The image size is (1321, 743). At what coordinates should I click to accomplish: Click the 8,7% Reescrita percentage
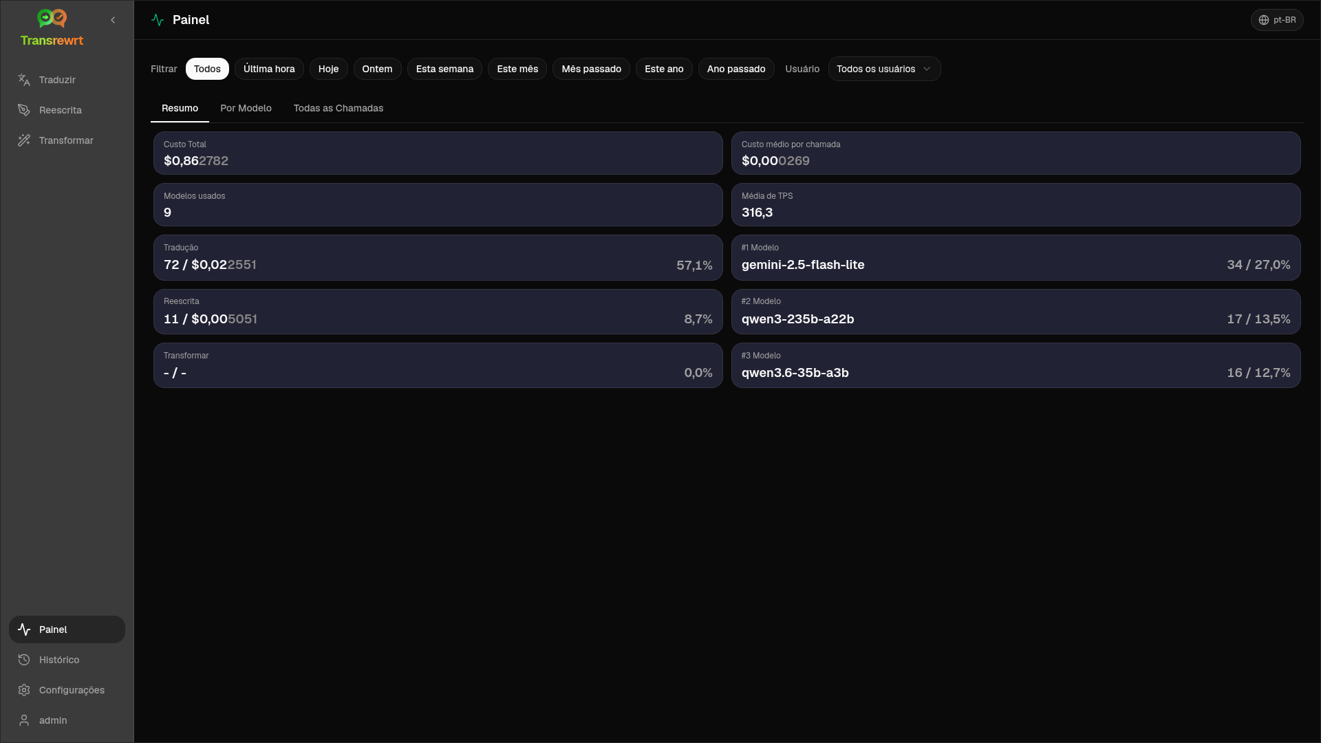pyautogui.click(x=698, y=319)
